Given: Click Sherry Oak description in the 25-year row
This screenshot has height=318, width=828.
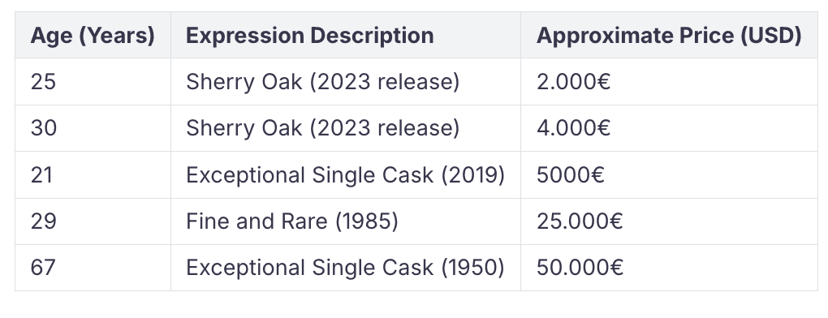Looking at the screenshot, I should coord(346,82).
